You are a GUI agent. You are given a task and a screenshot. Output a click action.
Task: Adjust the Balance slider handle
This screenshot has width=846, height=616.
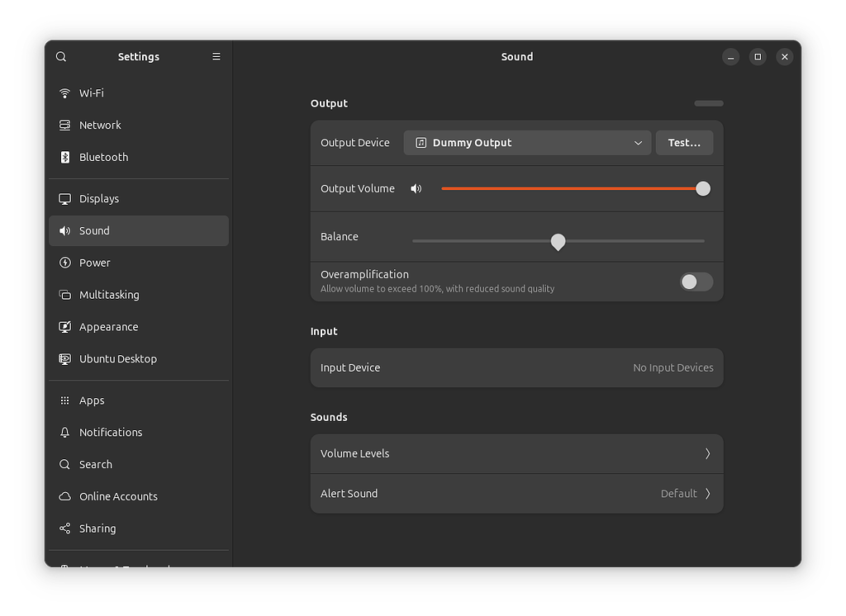pos(558,242)
